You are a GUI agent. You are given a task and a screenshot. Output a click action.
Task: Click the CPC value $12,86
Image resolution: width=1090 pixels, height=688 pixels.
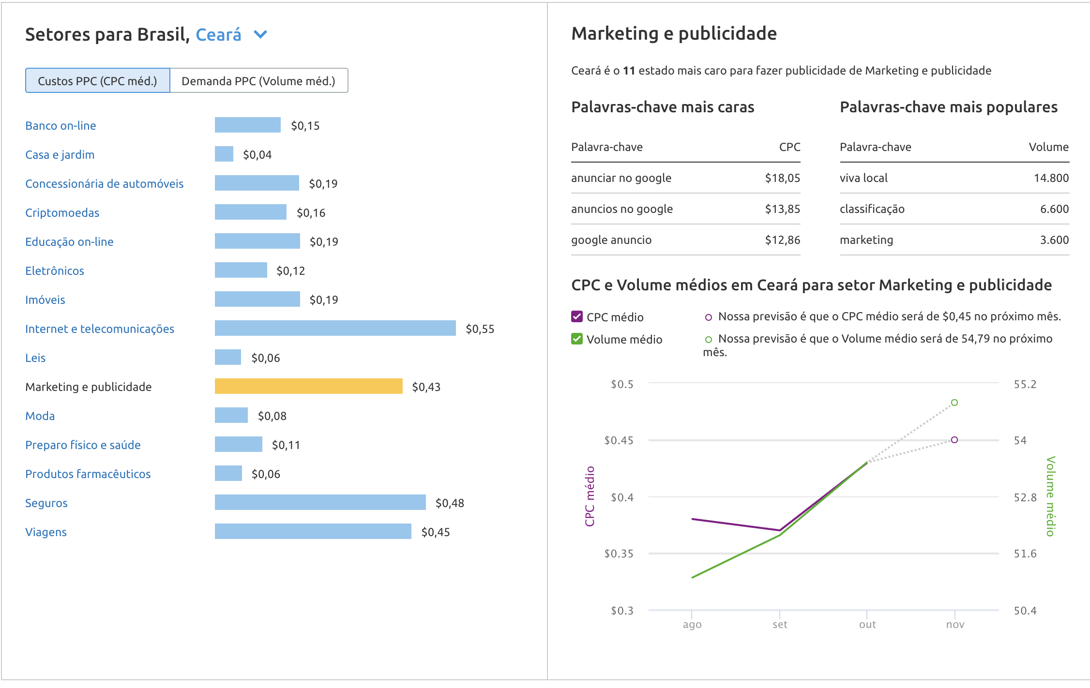point(783,240)
